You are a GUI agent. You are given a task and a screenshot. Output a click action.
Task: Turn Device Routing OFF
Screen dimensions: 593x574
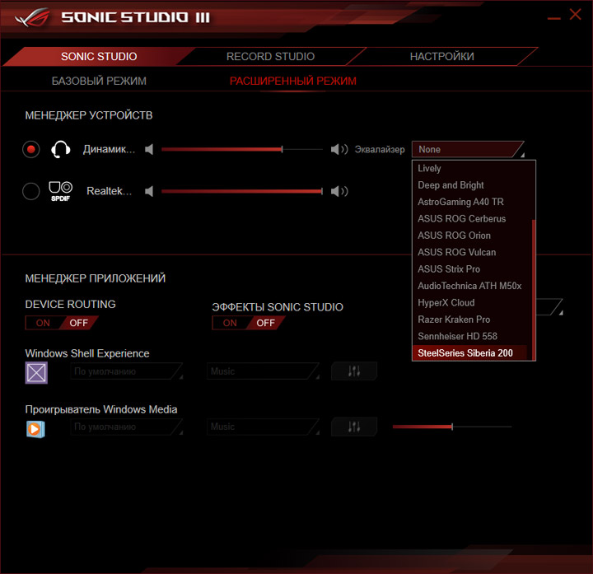(79, 323)
